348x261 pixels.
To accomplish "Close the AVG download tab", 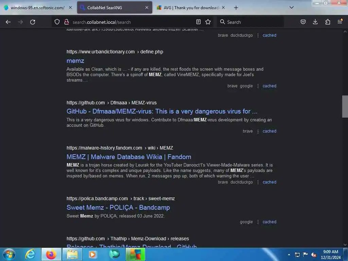I will pos(223,8).
